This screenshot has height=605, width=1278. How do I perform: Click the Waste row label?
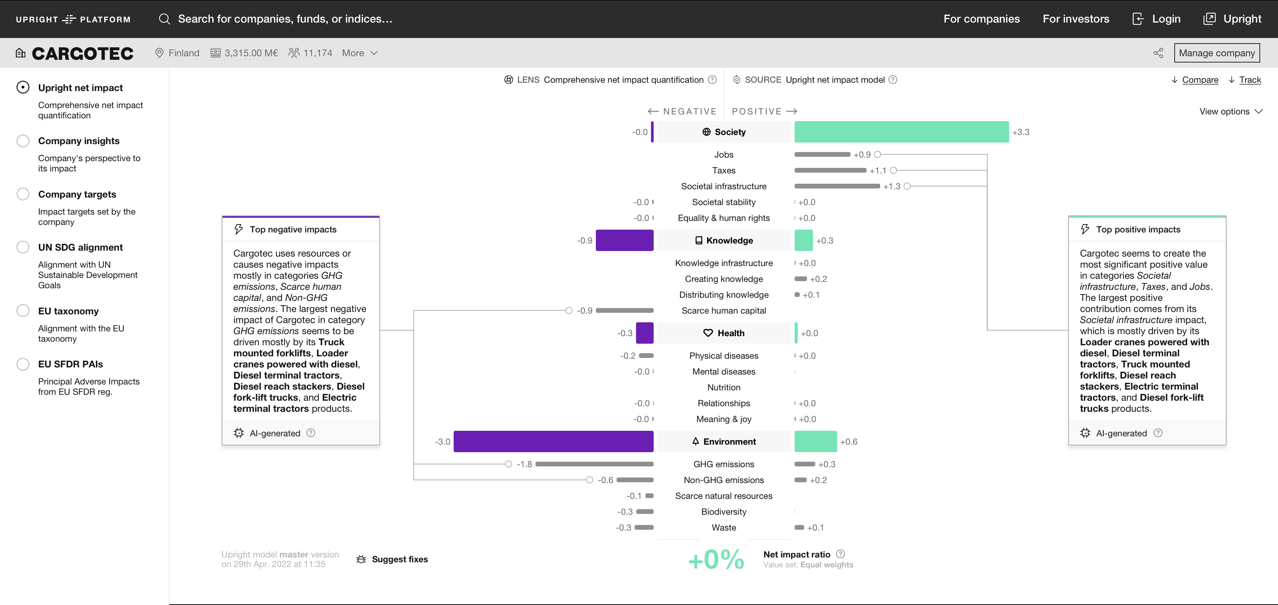723,527
